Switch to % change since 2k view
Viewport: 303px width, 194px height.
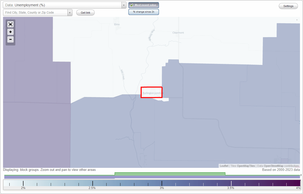[x=144, y=12]
